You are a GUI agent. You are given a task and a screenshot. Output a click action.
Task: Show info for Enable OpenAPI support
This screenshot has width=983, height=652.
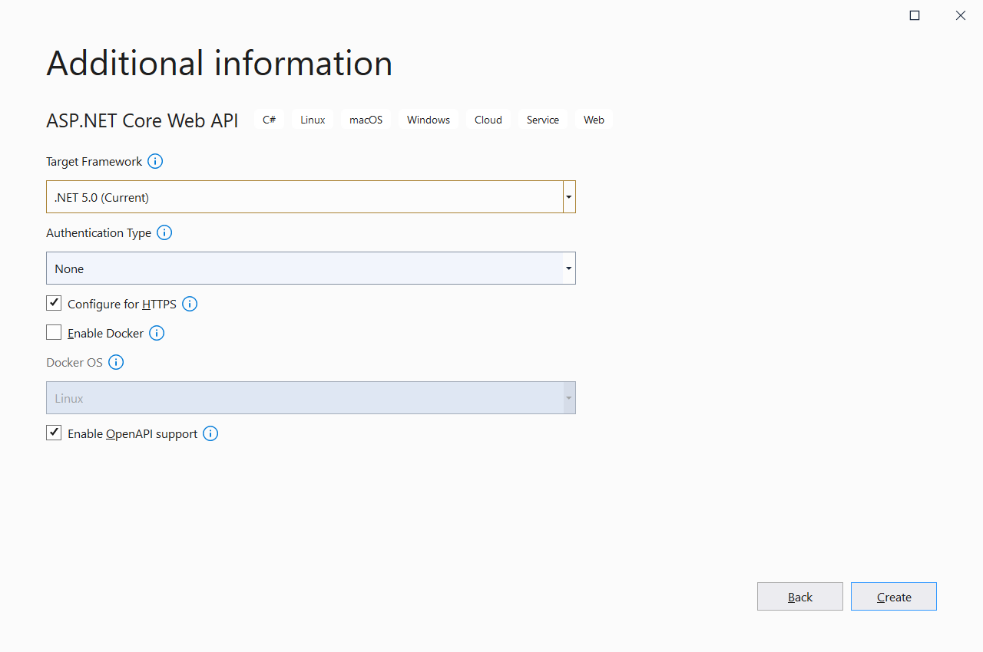click(x=210, y=433)
